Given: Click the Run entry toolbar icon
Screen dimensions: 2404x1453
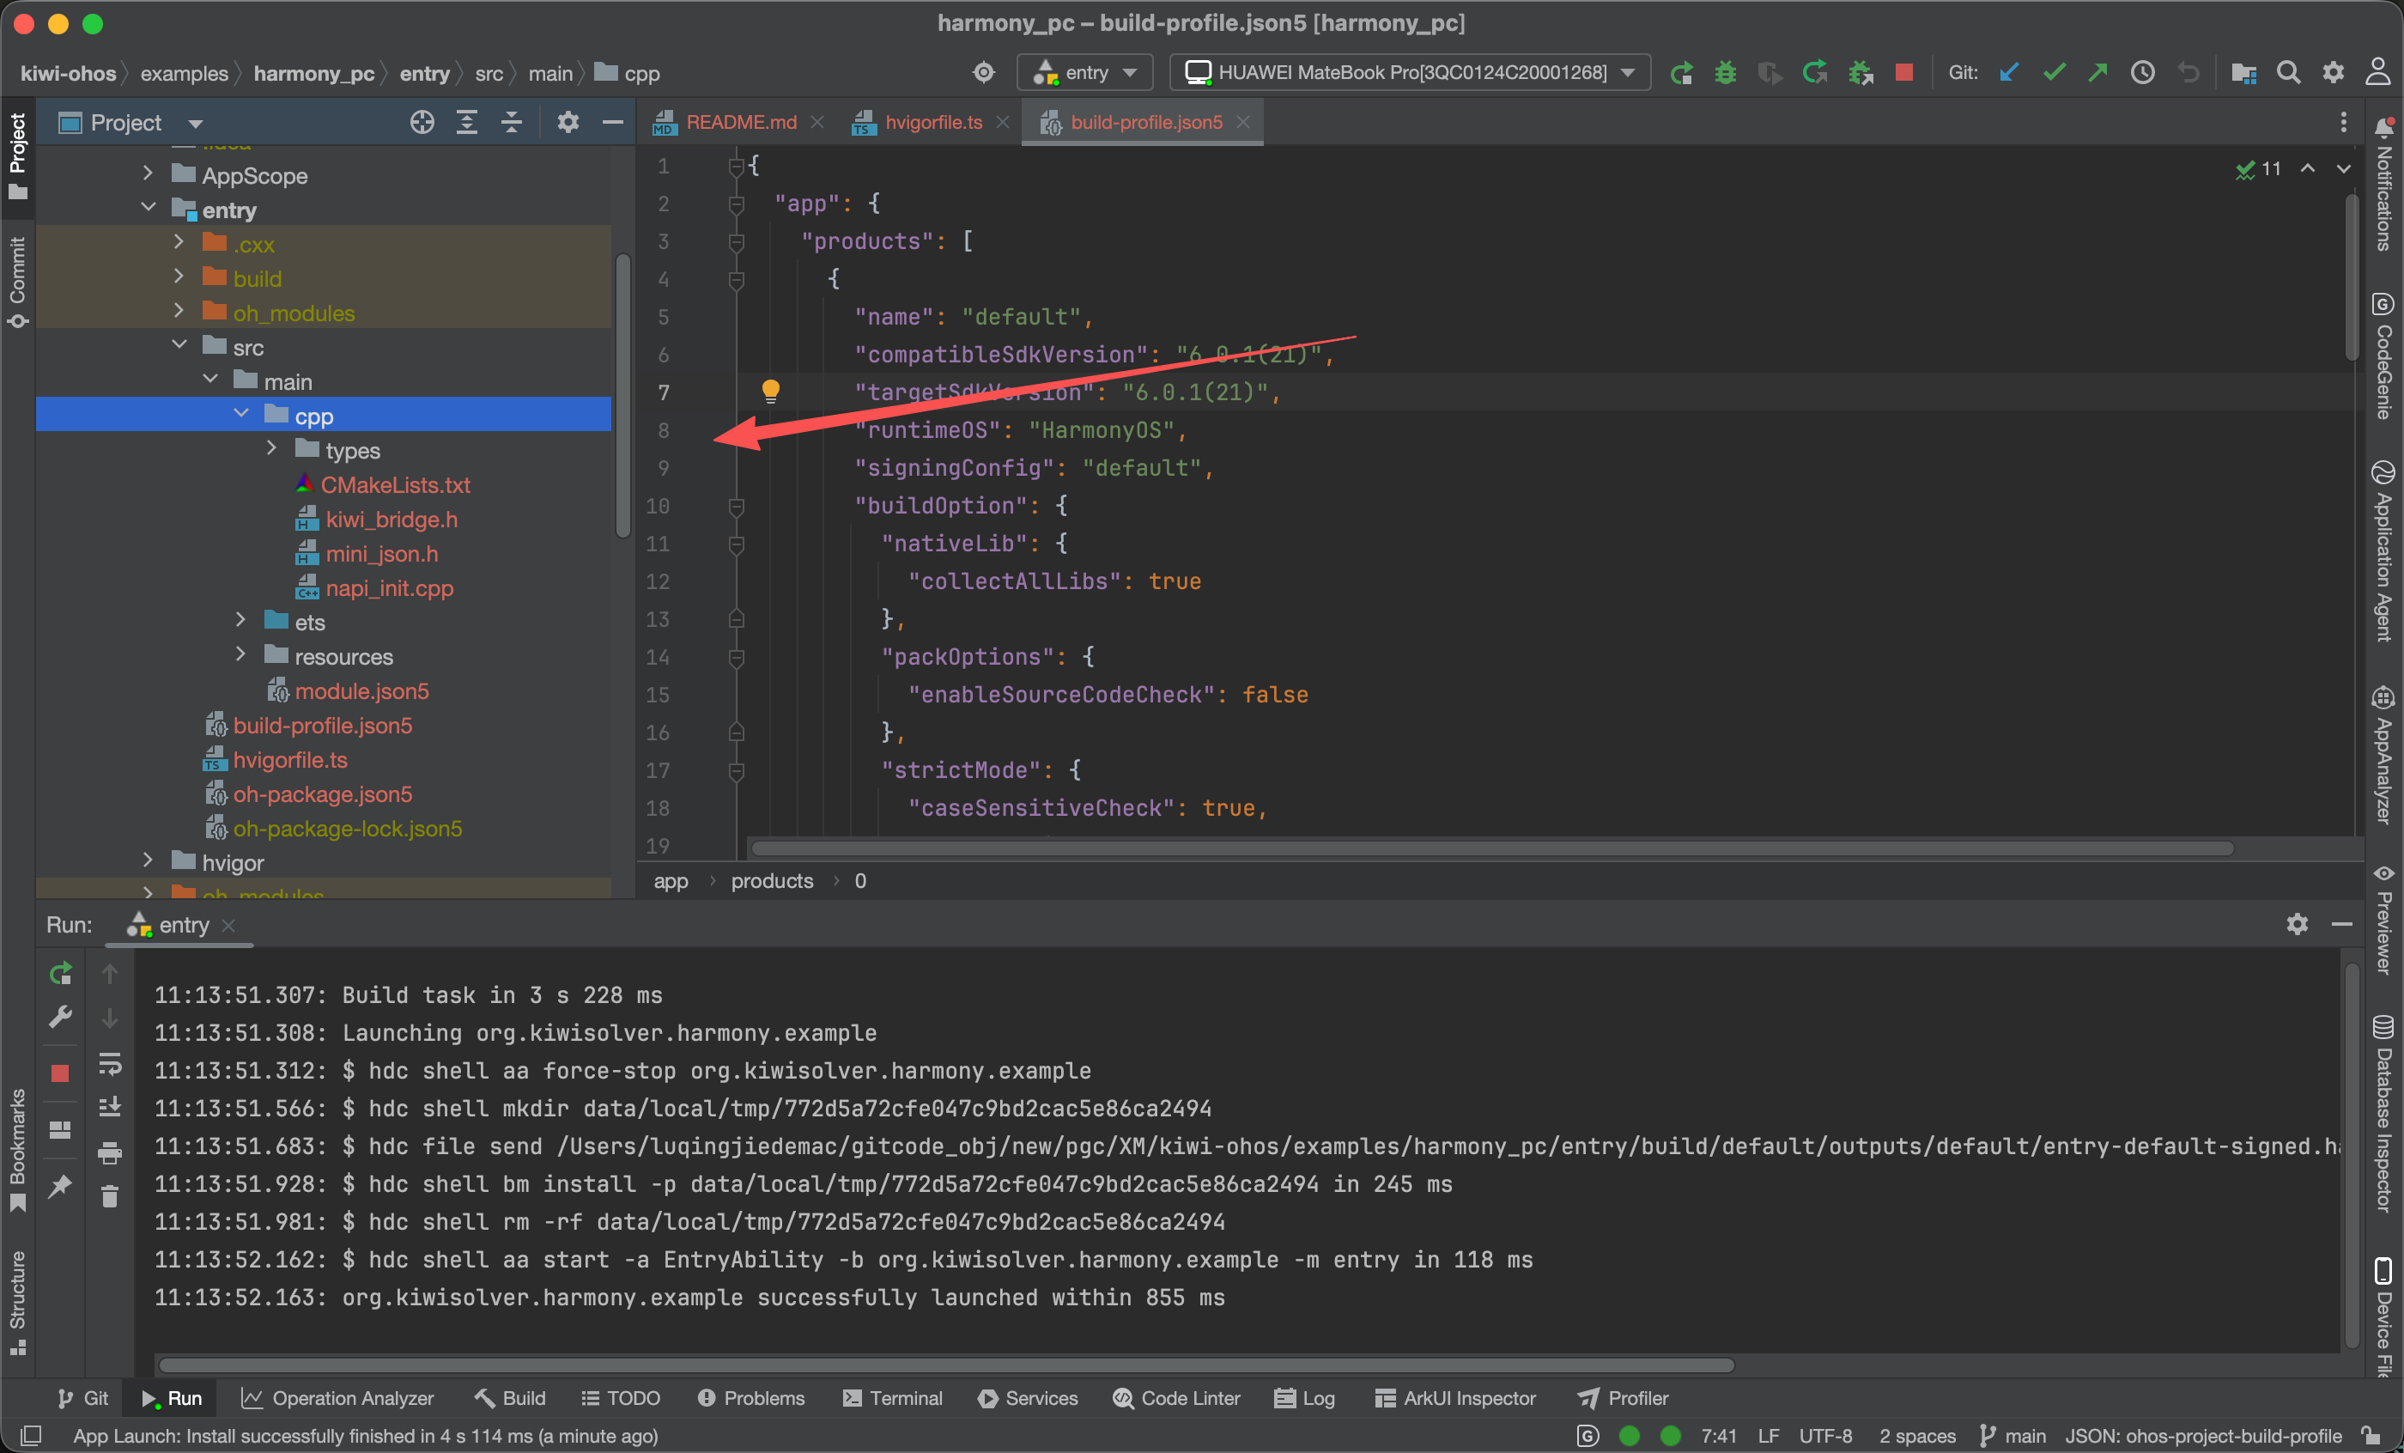Looking at the screenshot, I should (x=1680, y=73).
